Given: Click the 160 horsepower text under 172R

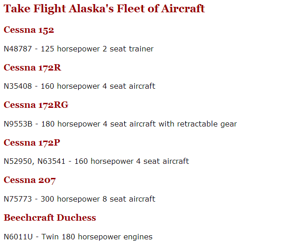Looking at the screenshot, I should click(x=70, y=86).
